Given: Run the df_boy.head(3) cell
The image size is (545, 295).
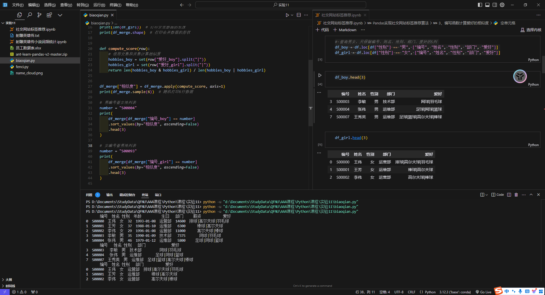Looking at the screenshot, I should tap(320, 75).
